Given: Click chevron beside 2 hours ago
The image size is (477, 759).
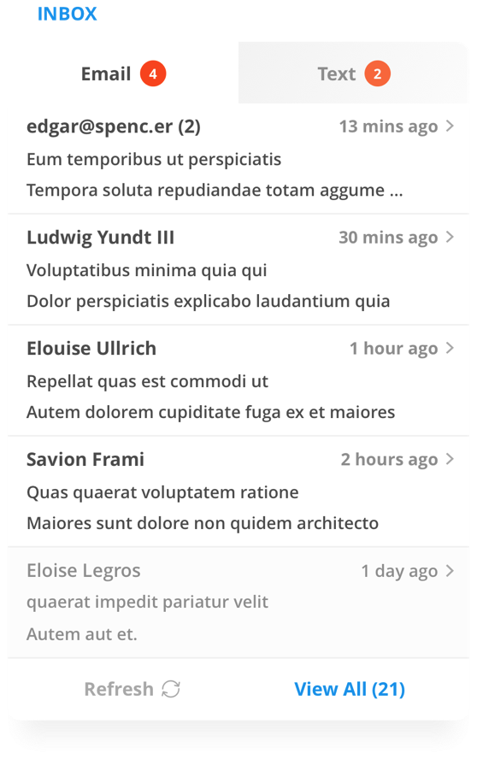Looking at the screenshot, I should 450,458.
